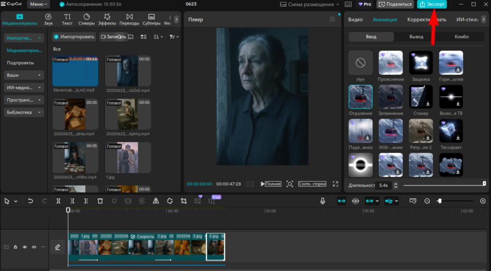
Task: Mute the track audio
Action: tap(34, 247)
